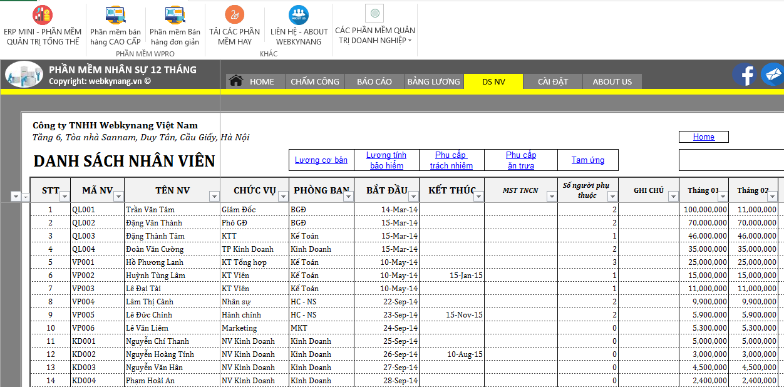The height and width of the screenshot is (387, 784).
Task: Open filter dropdown on GHI CHÚ column
Action: coord(673,197)
